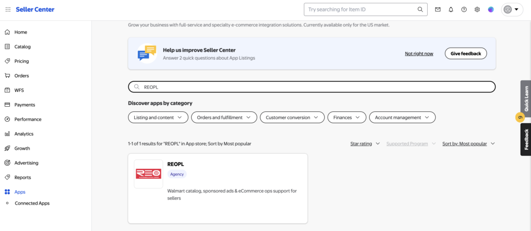Click the Home house icon

pyautogui.click(x=7, y=32)
